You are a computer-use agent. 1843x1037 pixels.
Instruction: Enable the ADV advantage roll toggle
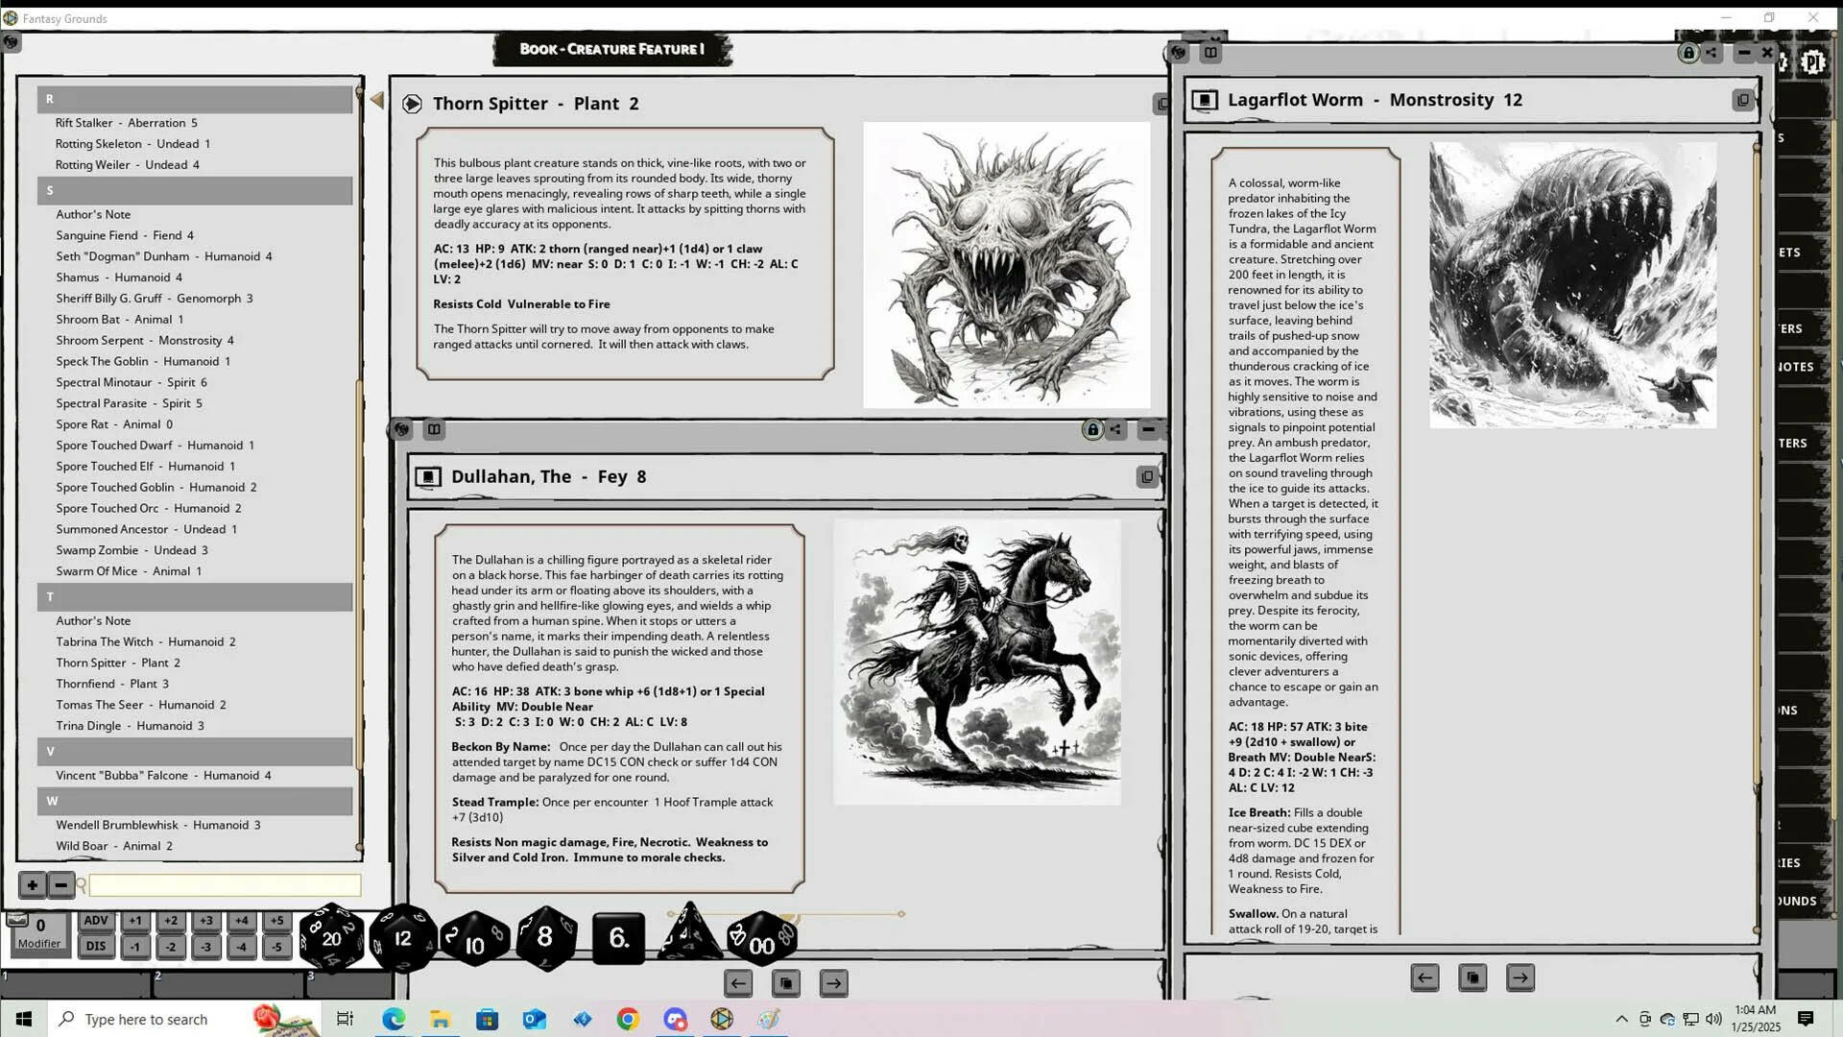point(95,919)
